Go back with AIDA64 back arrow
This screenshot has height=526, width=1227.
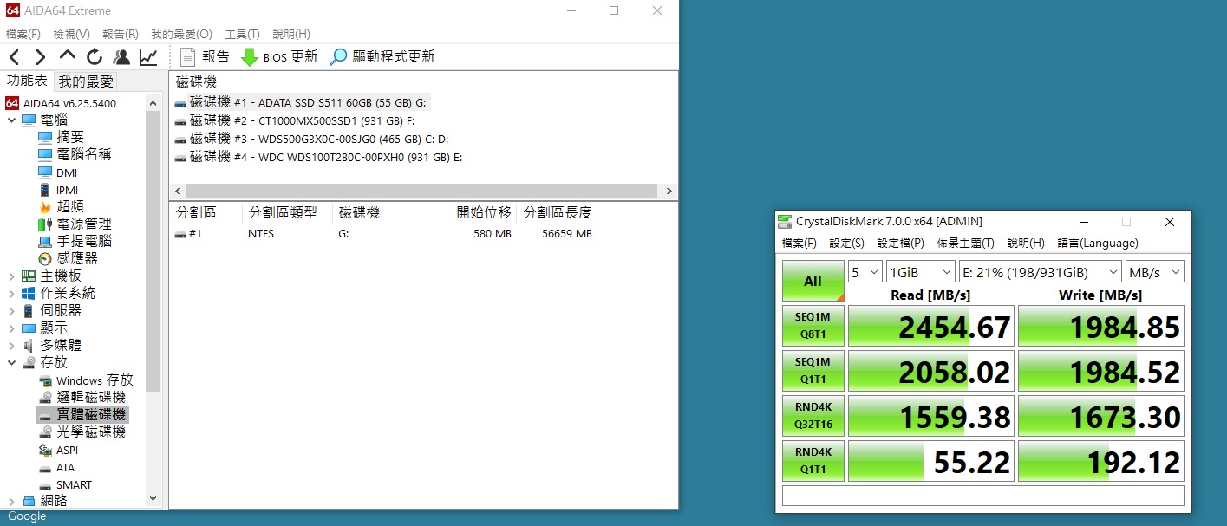(x=15, y=57)
